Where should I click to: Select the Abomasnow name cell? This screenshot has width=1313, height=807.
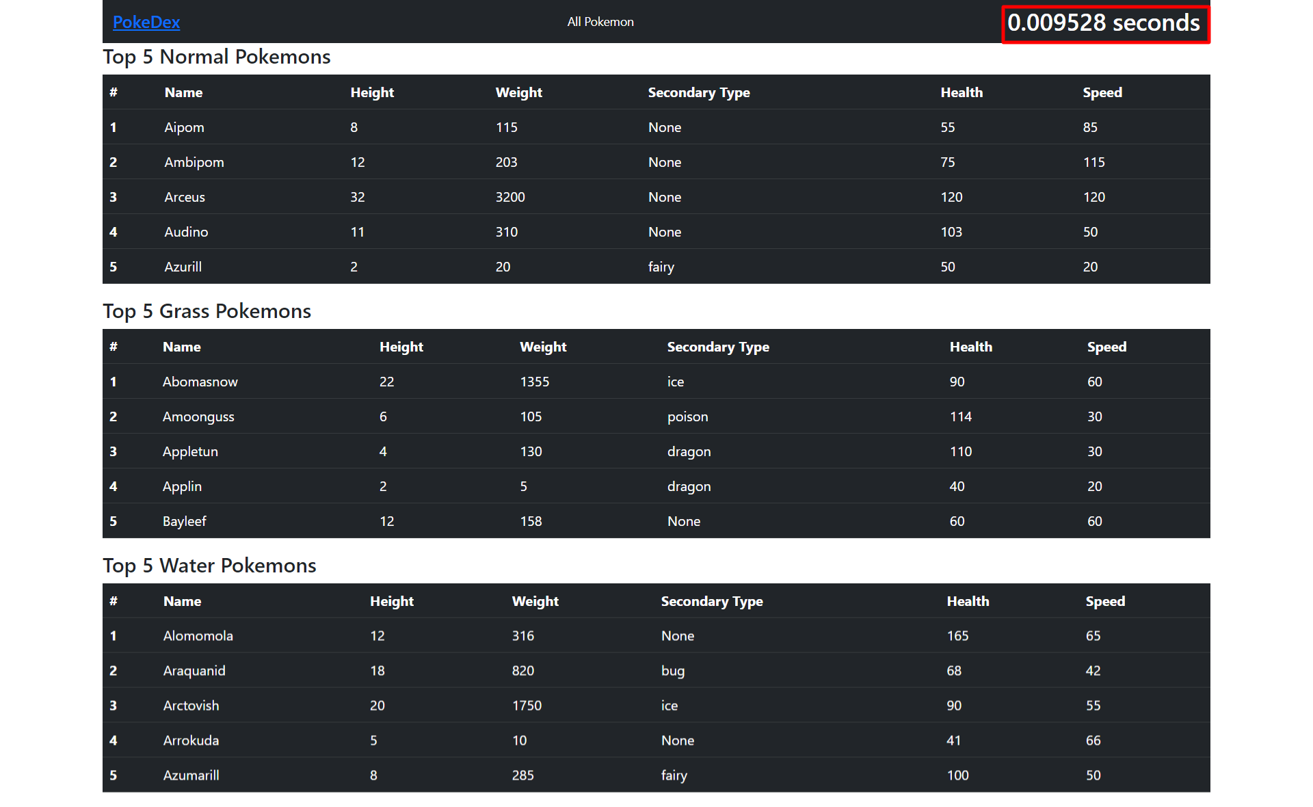(x=200, y=382)
